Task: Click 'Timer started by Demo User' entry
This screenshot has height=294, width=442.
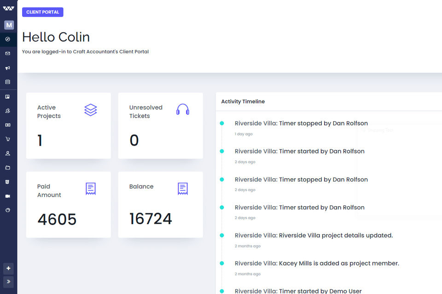Action: click(x=298, y=291)
